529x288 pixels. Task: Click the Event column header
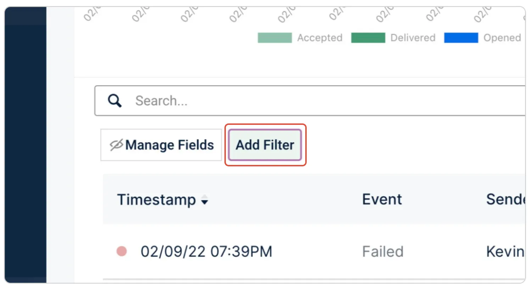click(382, 199)
